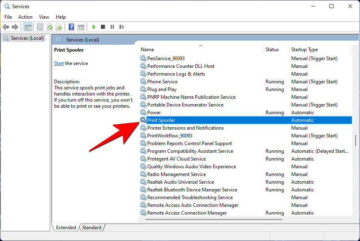This screenshot has width=360, height=241.
Task: Click the Export List toolbar icon
Action: (59, 27)
